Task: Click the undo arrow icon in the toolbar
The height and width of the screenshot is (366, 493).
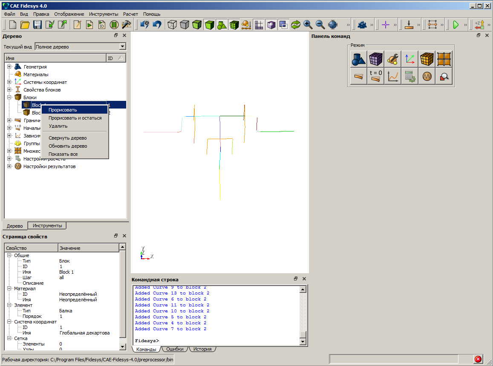Action: pyautogui.click(x=157, y=25)
